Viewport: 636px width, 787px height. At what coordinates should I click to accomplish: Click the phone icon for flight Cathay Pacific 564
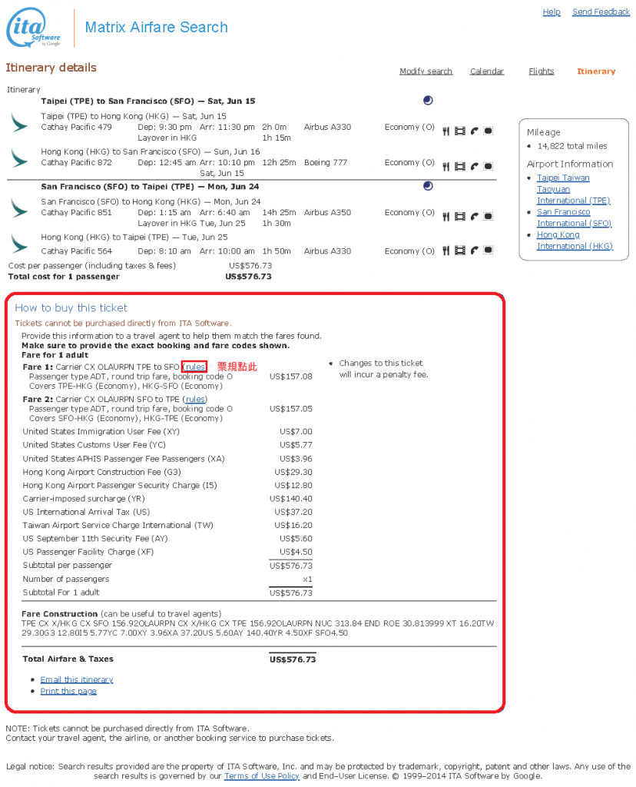[x=474, y=250]
